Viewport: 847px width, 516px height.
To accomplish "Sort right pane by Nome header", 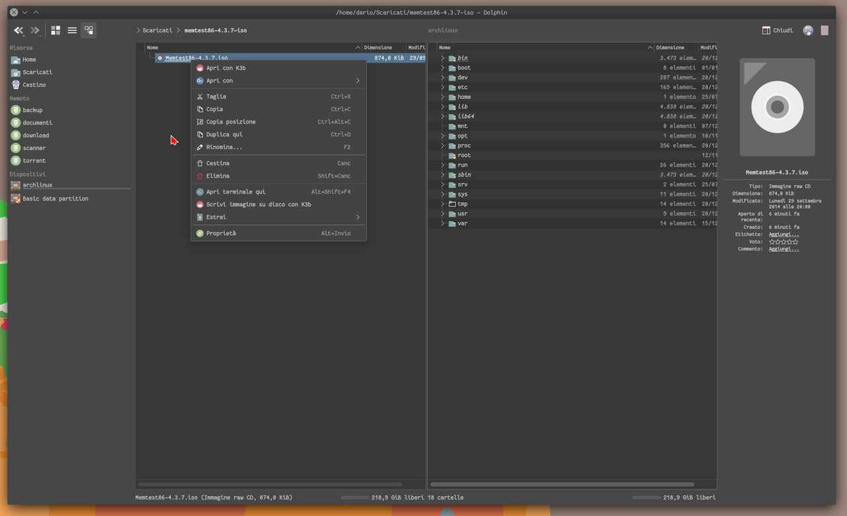I will pyautogui.click(x=545, y=48).
